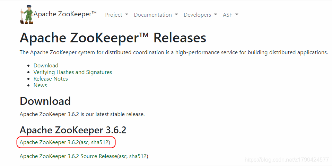The height and width of the screenshot is (166, 332).
Task: Follow the Download bullet link
Action: [x=46, y=66]
